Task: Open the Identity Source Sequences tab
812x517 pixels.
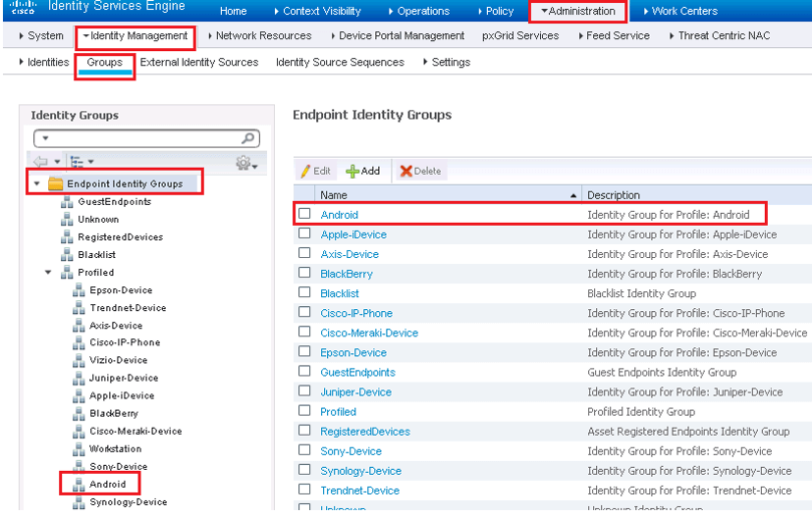Action: click(x=341, y=62)
